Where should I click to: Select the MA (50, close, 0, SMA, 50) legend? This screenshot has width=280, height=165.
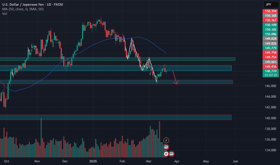23,9
